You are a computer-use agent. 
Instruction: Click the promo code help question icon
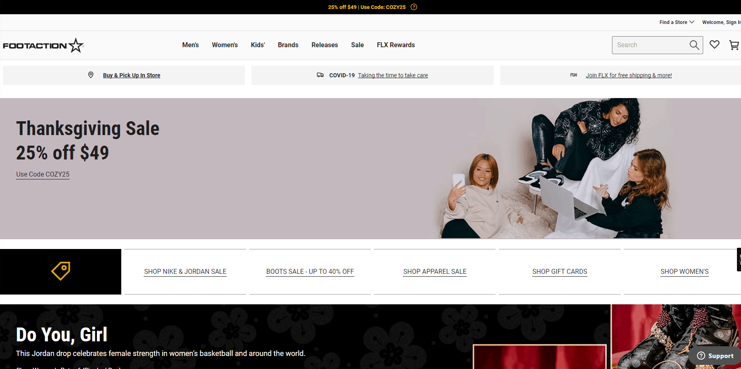(414, 7)
